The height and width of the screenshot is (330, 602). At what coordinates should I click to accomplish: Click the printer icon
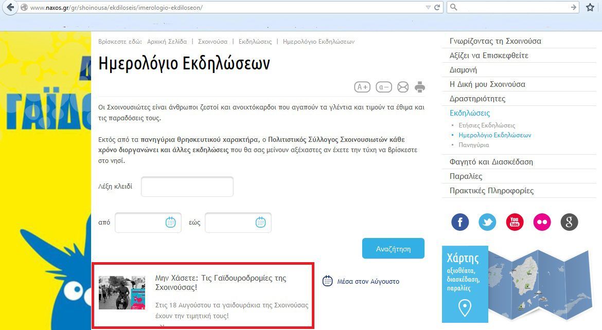pyautogui.click(x=420, y=87)
